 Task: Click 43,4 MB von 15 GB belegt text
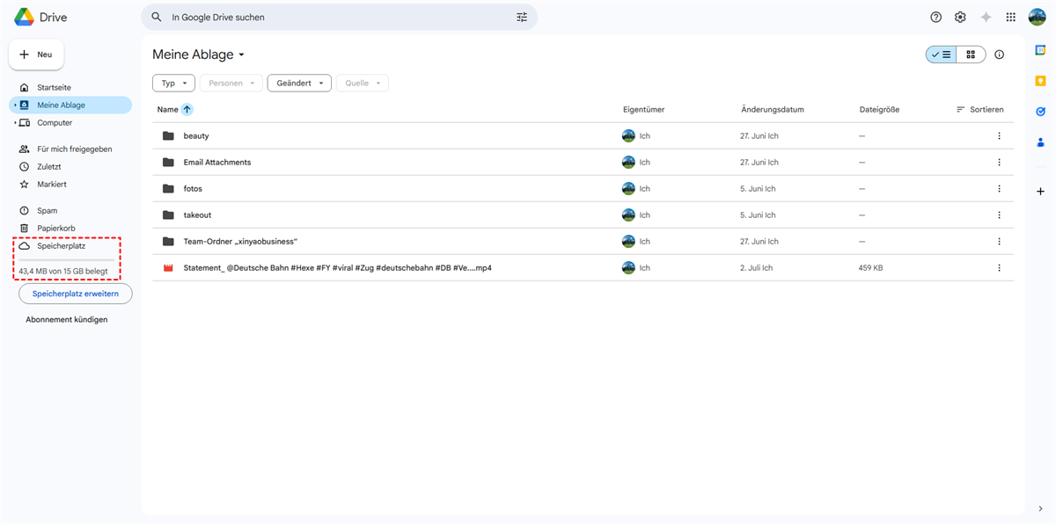point(63,272)
